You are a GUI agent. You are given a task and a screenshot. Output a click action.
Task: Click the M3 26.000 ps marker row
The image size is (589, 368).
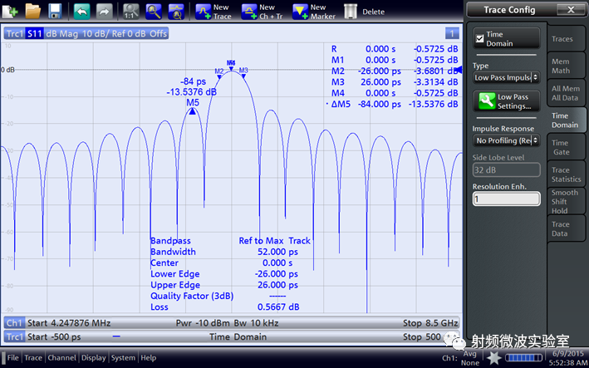pos(395,82)
